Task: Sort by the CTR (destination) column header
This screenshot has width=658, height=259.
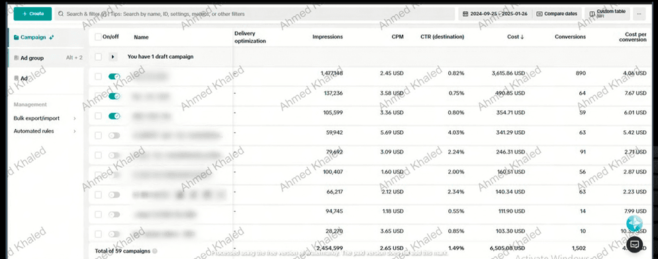Action: tap(442, 37)
